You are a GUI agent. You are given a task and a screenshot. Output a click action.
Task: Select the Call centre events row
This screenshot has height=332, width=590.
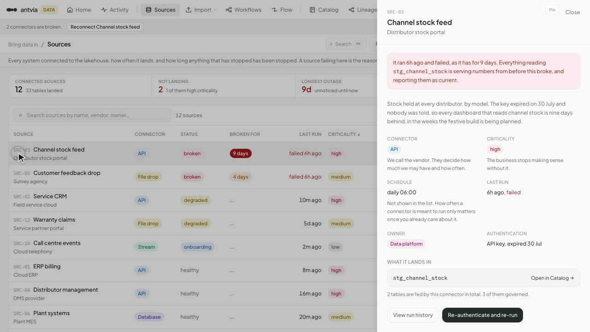click(193, 247)
